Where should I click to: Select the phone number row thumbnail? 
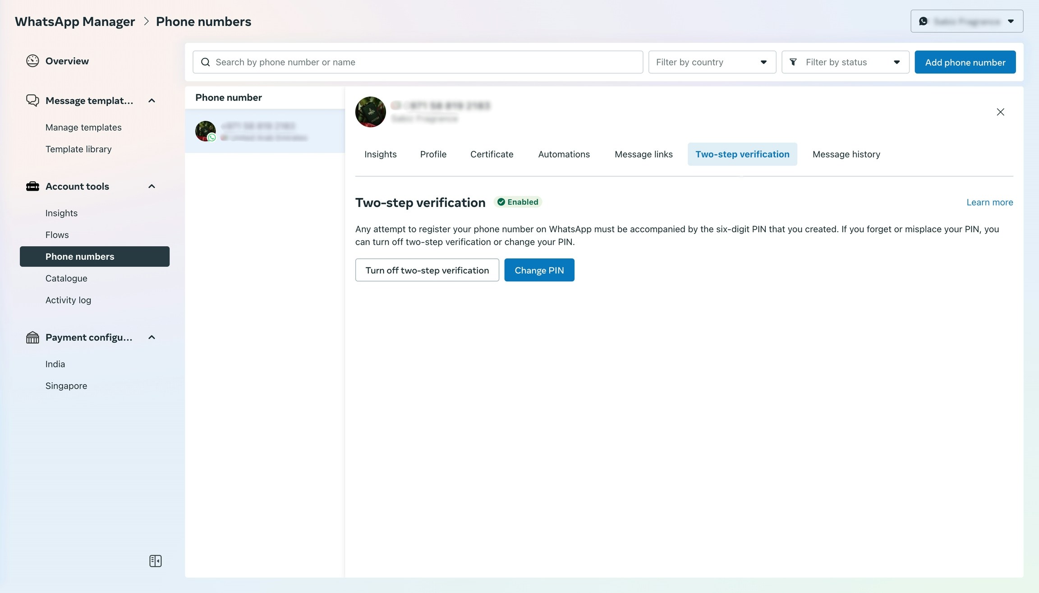[x=206, y=131]
